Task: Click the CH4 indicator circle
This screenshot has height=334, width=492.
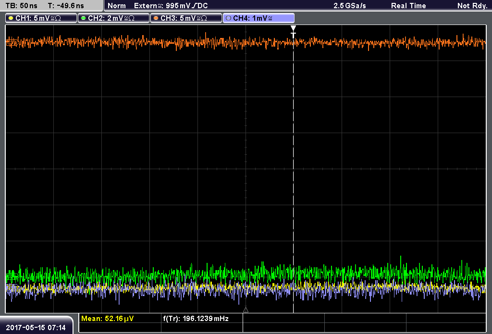Action: [228, 18]
